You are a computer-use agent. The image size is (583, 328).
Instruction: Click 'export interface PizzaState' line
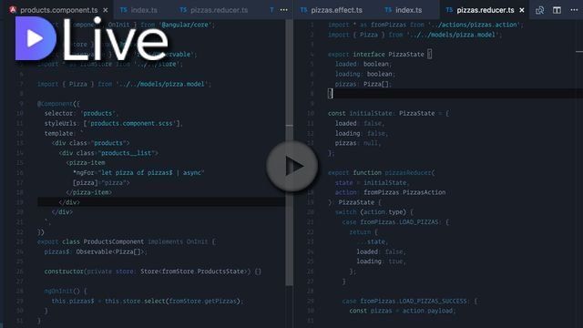click(x=380, y=55)
